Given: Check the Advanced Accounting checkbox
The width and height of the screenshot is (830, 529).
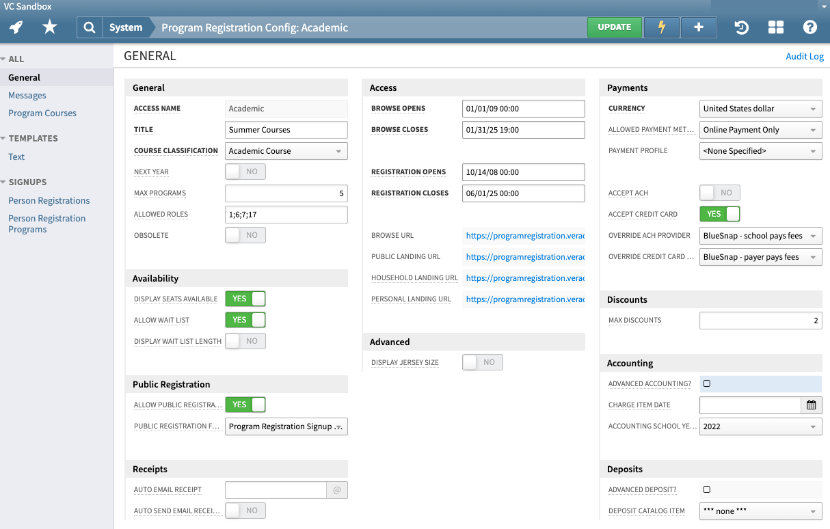Looking at the screenshot, I should tap(707, 383).
